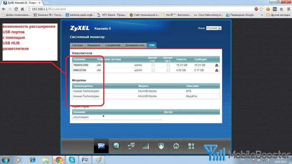Select the USB tab
The height and width of the screenshot is (164, 292).
(x=152, y=45)
